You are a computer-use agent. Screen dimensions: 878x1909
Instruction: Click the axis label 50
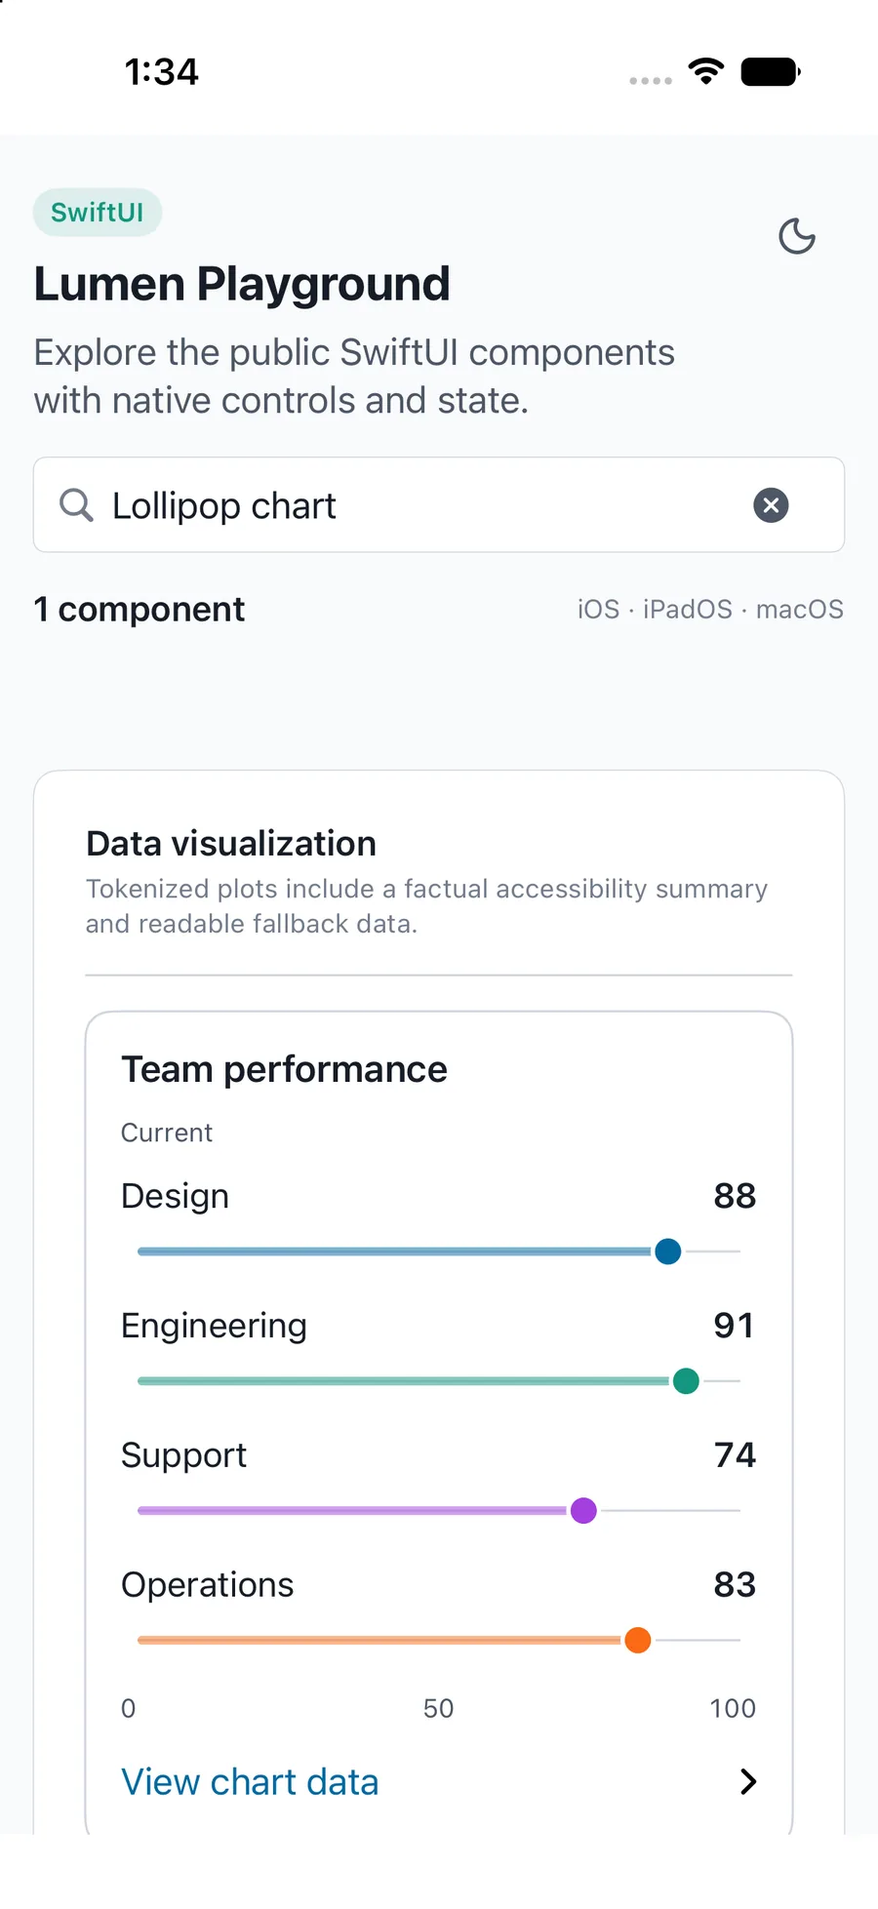pyautogui.click(x=439, y=1709)
